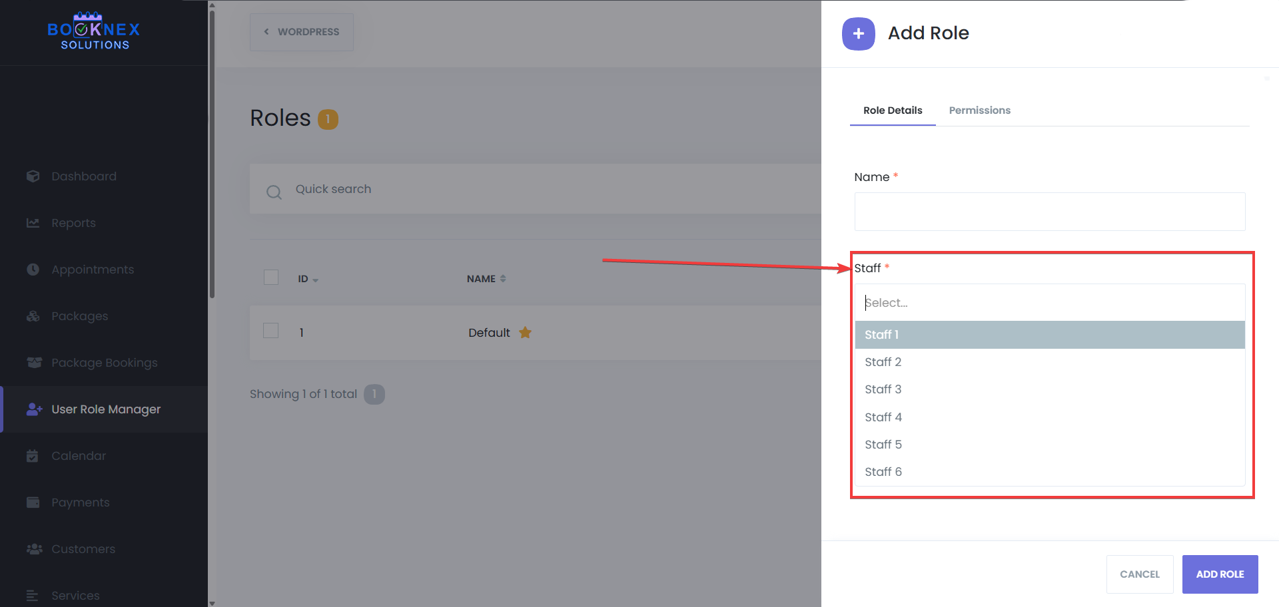
Task: Select the Packages icon in sidebar
Action: pyautogui.click(x=33, y=316)
